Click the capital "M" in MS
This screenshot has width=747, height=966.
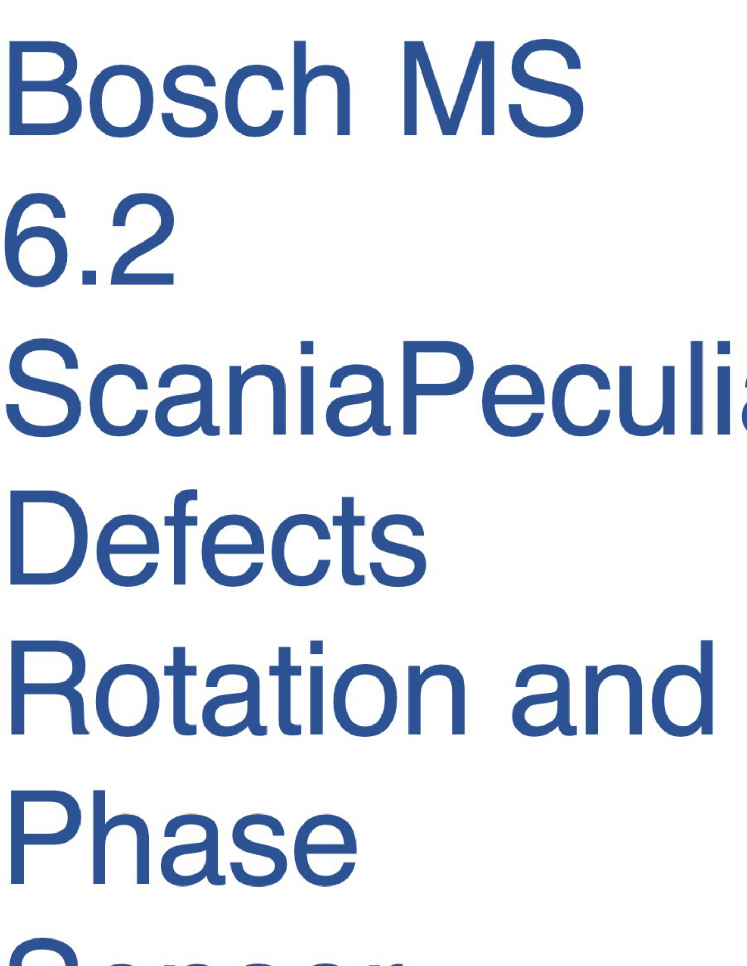pos(449,88)
